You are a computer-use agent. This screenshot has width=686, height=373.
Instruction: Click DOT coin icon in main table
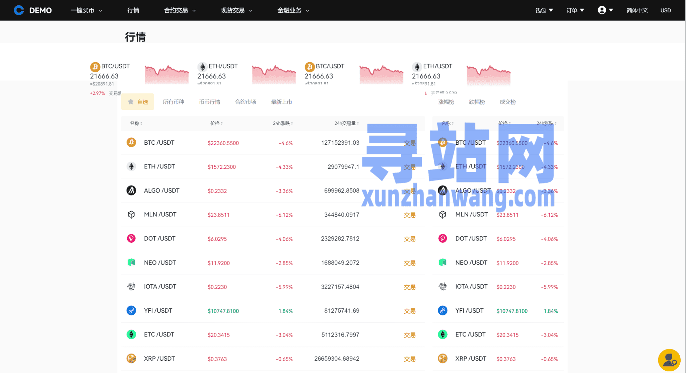(131, 238)
